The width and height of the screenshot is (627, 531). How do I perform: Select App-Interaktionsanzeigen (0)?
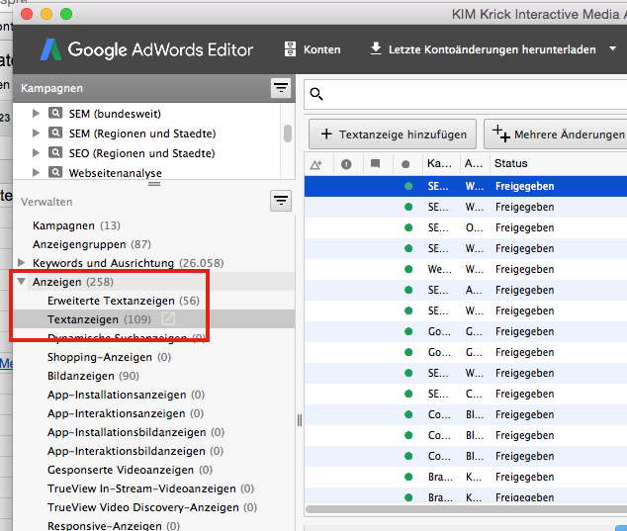[126, 413]
